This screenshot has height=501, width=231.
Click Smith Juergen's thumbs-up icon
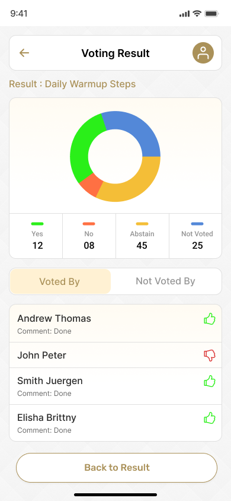click(x=210, y=381)
